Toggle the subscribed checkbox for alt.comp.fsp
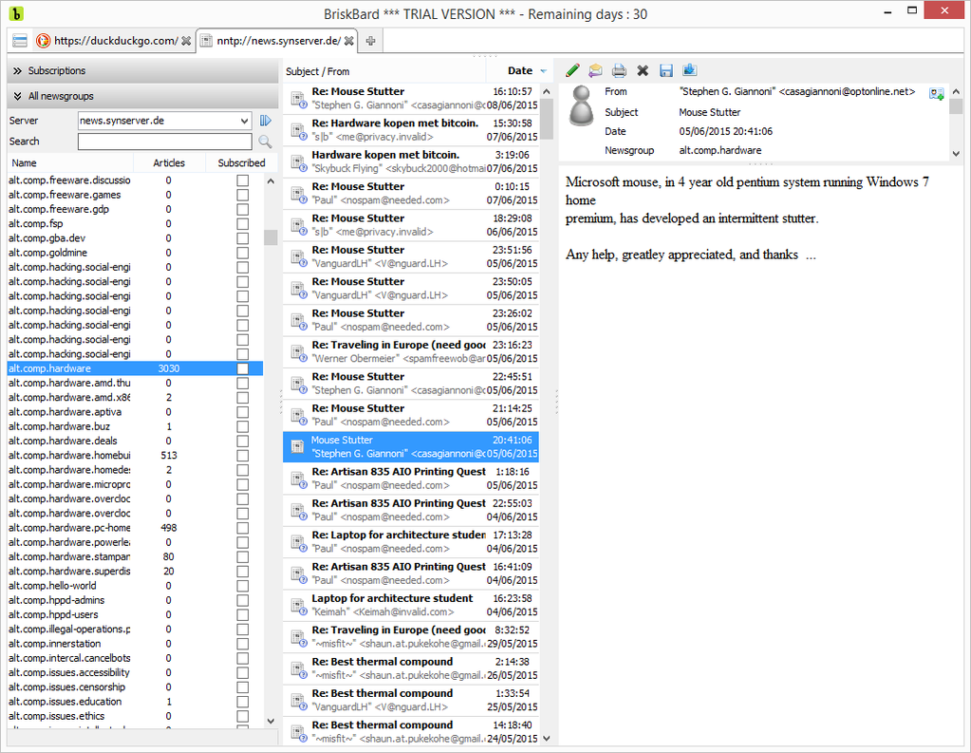The width and height of the screenshot is (971, 753). pyautogui.click(x=243, y=224)
